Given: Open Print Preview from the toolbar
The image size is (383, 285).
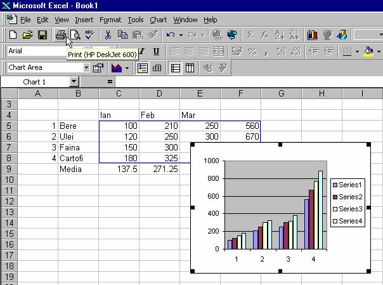Looking at the screenshot, I should click(x=75, y=35).
